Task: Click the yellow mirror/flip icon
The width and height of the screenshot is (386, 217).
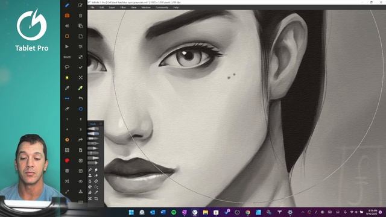Action: 67,78
